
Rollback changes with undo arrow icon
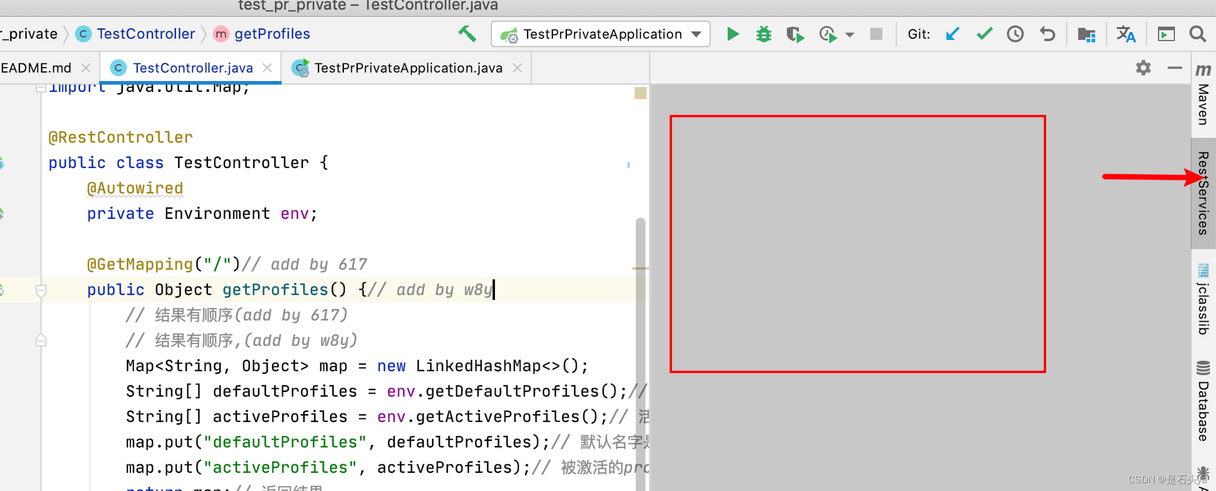[x=1047, y=34]
